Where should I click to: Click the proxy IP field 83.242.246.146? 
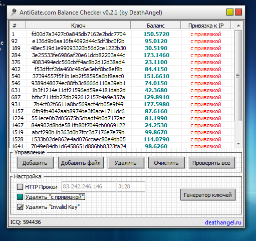point(89,186)
